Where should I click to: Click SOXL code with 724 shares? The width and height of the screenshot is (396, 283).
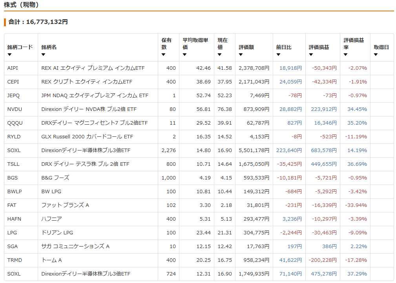(14, 274)
